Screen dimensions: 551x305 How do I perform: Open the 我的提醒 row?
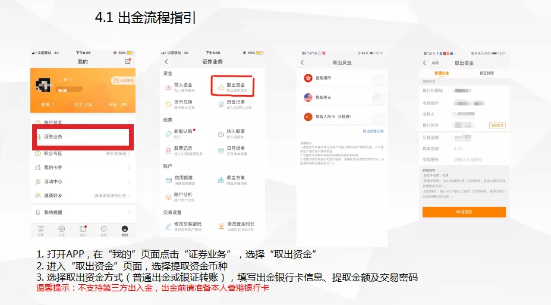pos(83,213)
